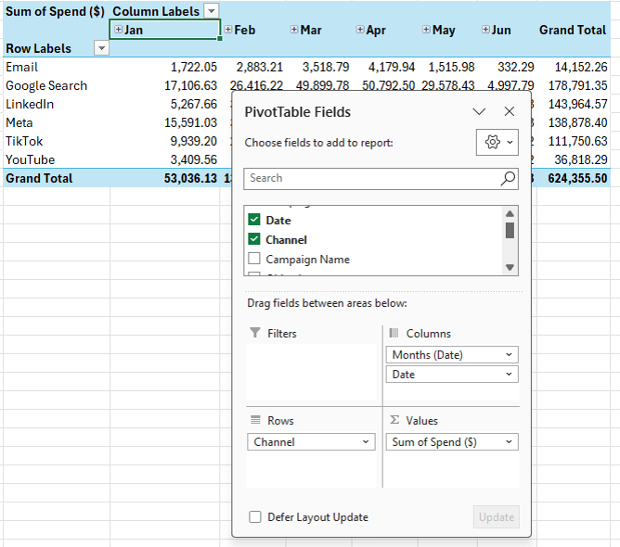This screenshot has height=547, width=620.
Task: Select Email May value 1,515.98
Action: (x=452, y=67)
